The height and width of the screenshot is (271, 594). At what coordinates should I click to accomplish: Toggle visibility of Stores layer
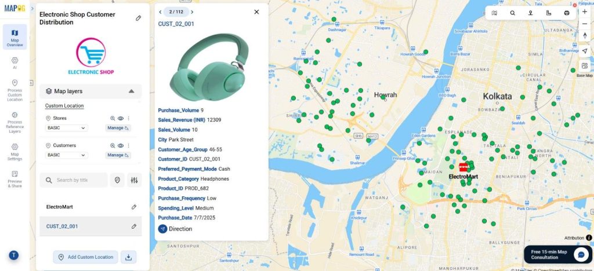click(x=121, y=118)
